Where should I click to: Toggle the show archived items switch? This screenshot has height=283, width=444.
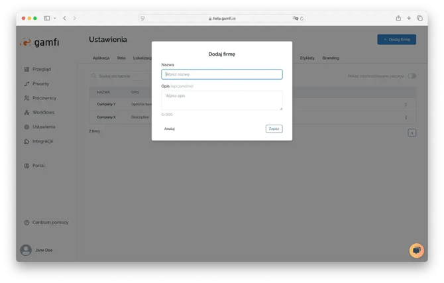click(412, 76)
